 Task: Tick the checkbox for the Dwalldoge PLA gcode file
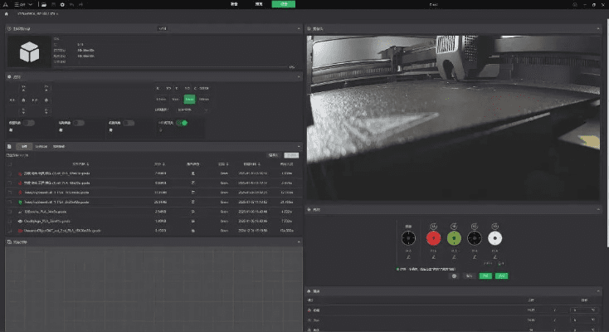click(10, 222)
